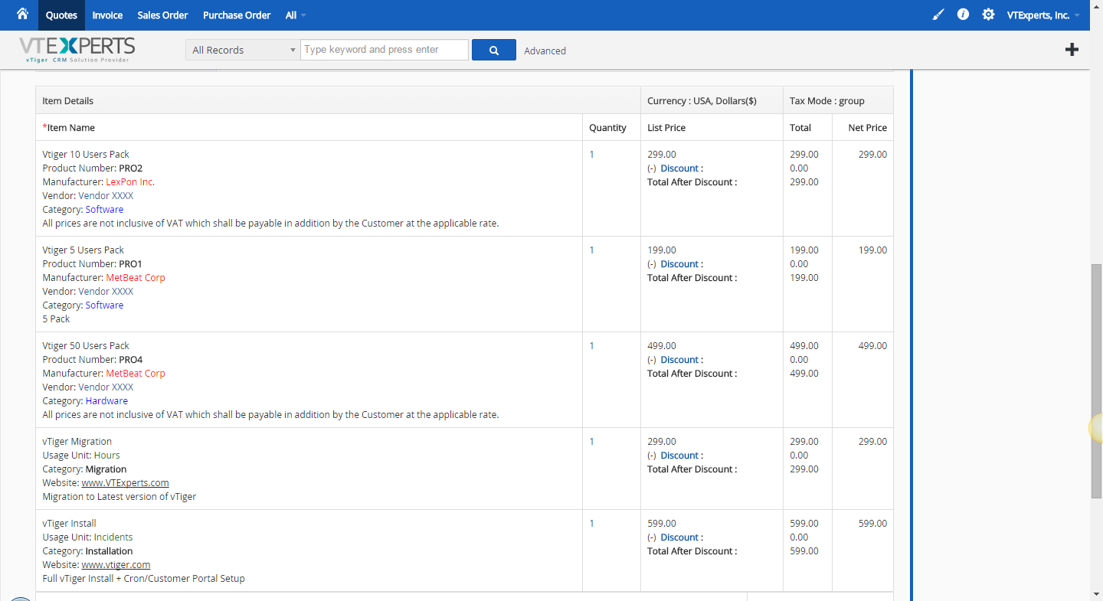Click Discount link for vTiger Install
Screen dimensions: 1103x601
pos(679,537)
